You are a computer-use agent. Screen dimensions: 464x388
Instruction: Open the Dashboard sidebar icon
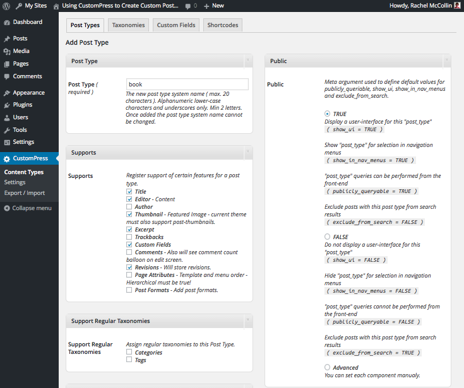coord(7,22)
